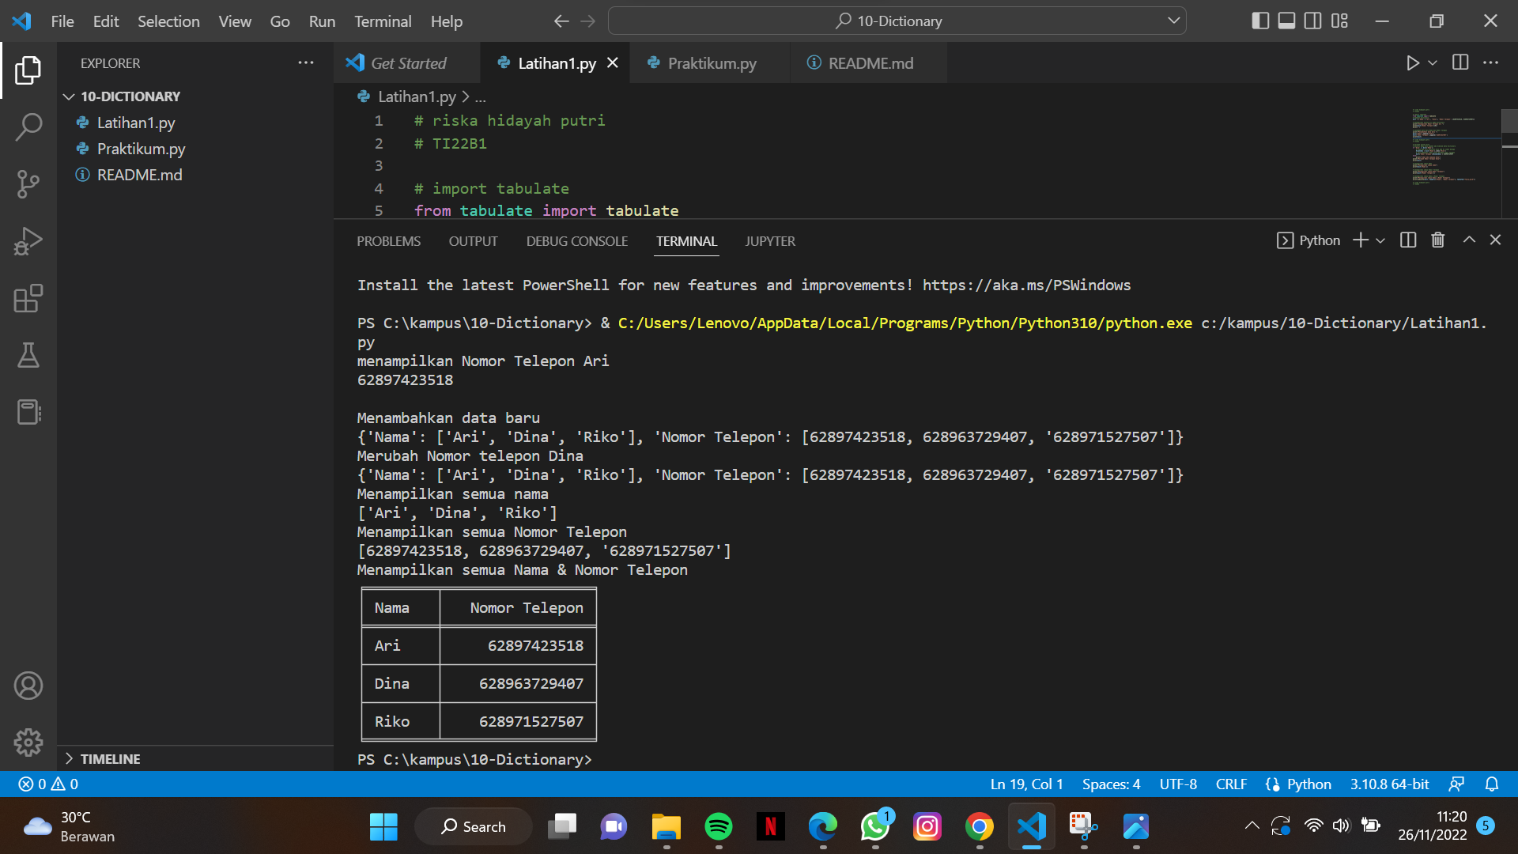Image resolution: width=1518 pixels, height=854 pixels.
Task: Open the Extensions view
Action: click(x=28, y=299)
